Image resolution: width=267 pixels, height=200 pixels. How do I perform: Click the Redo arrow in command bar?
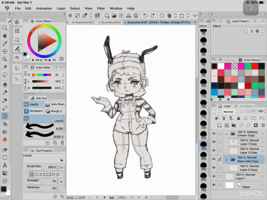click(x=152, y=16)
